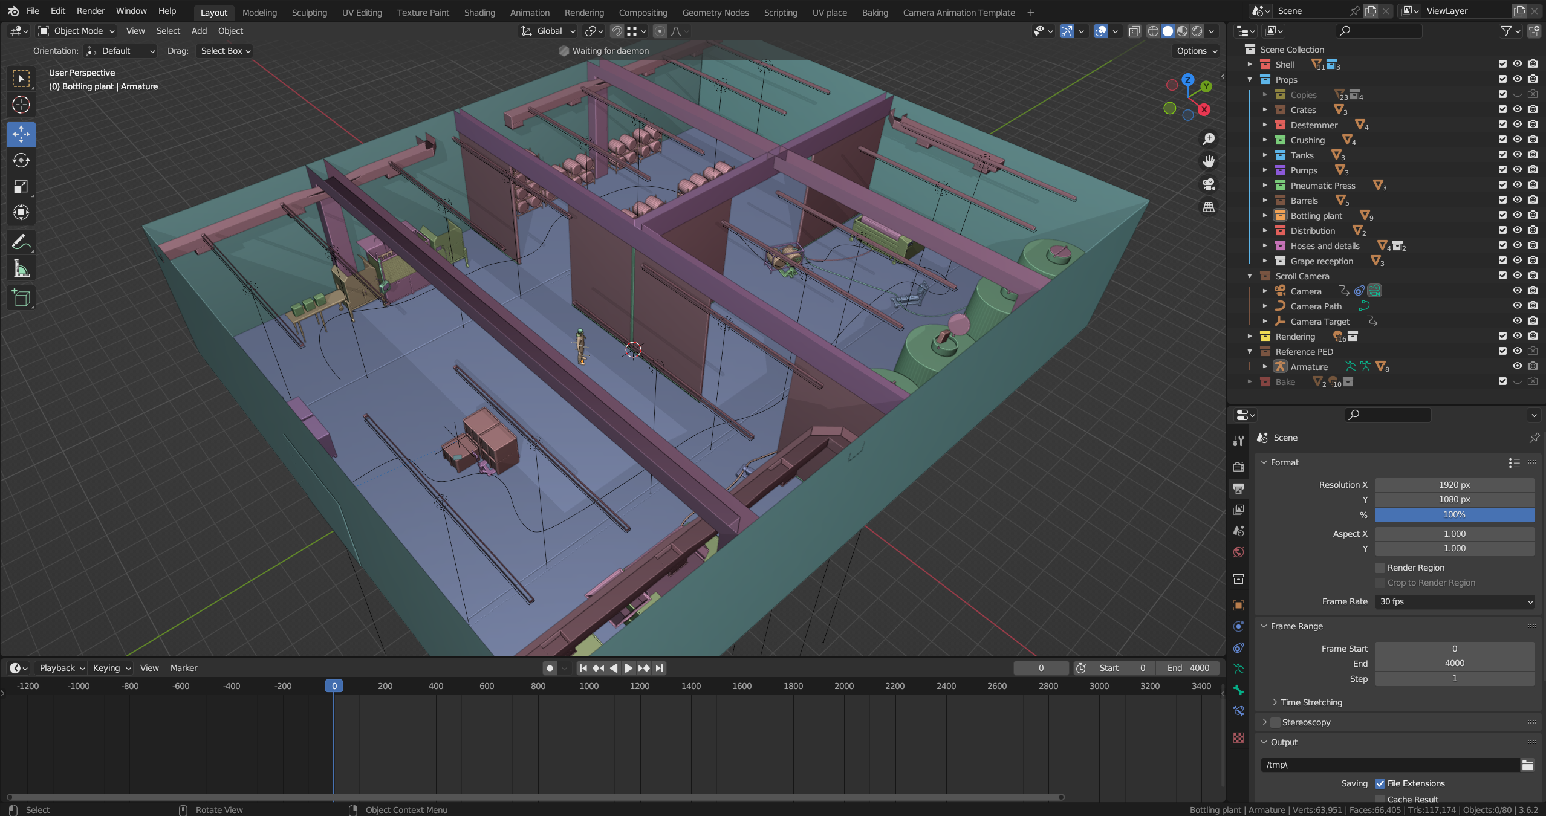Open the Object Mode dropdown

(76, 31)
